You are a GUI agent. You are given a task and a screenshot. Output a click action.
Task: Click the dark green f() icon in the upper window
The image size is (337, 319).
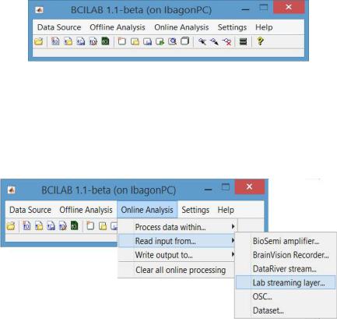pyautogui.click(x=105, y=41)
